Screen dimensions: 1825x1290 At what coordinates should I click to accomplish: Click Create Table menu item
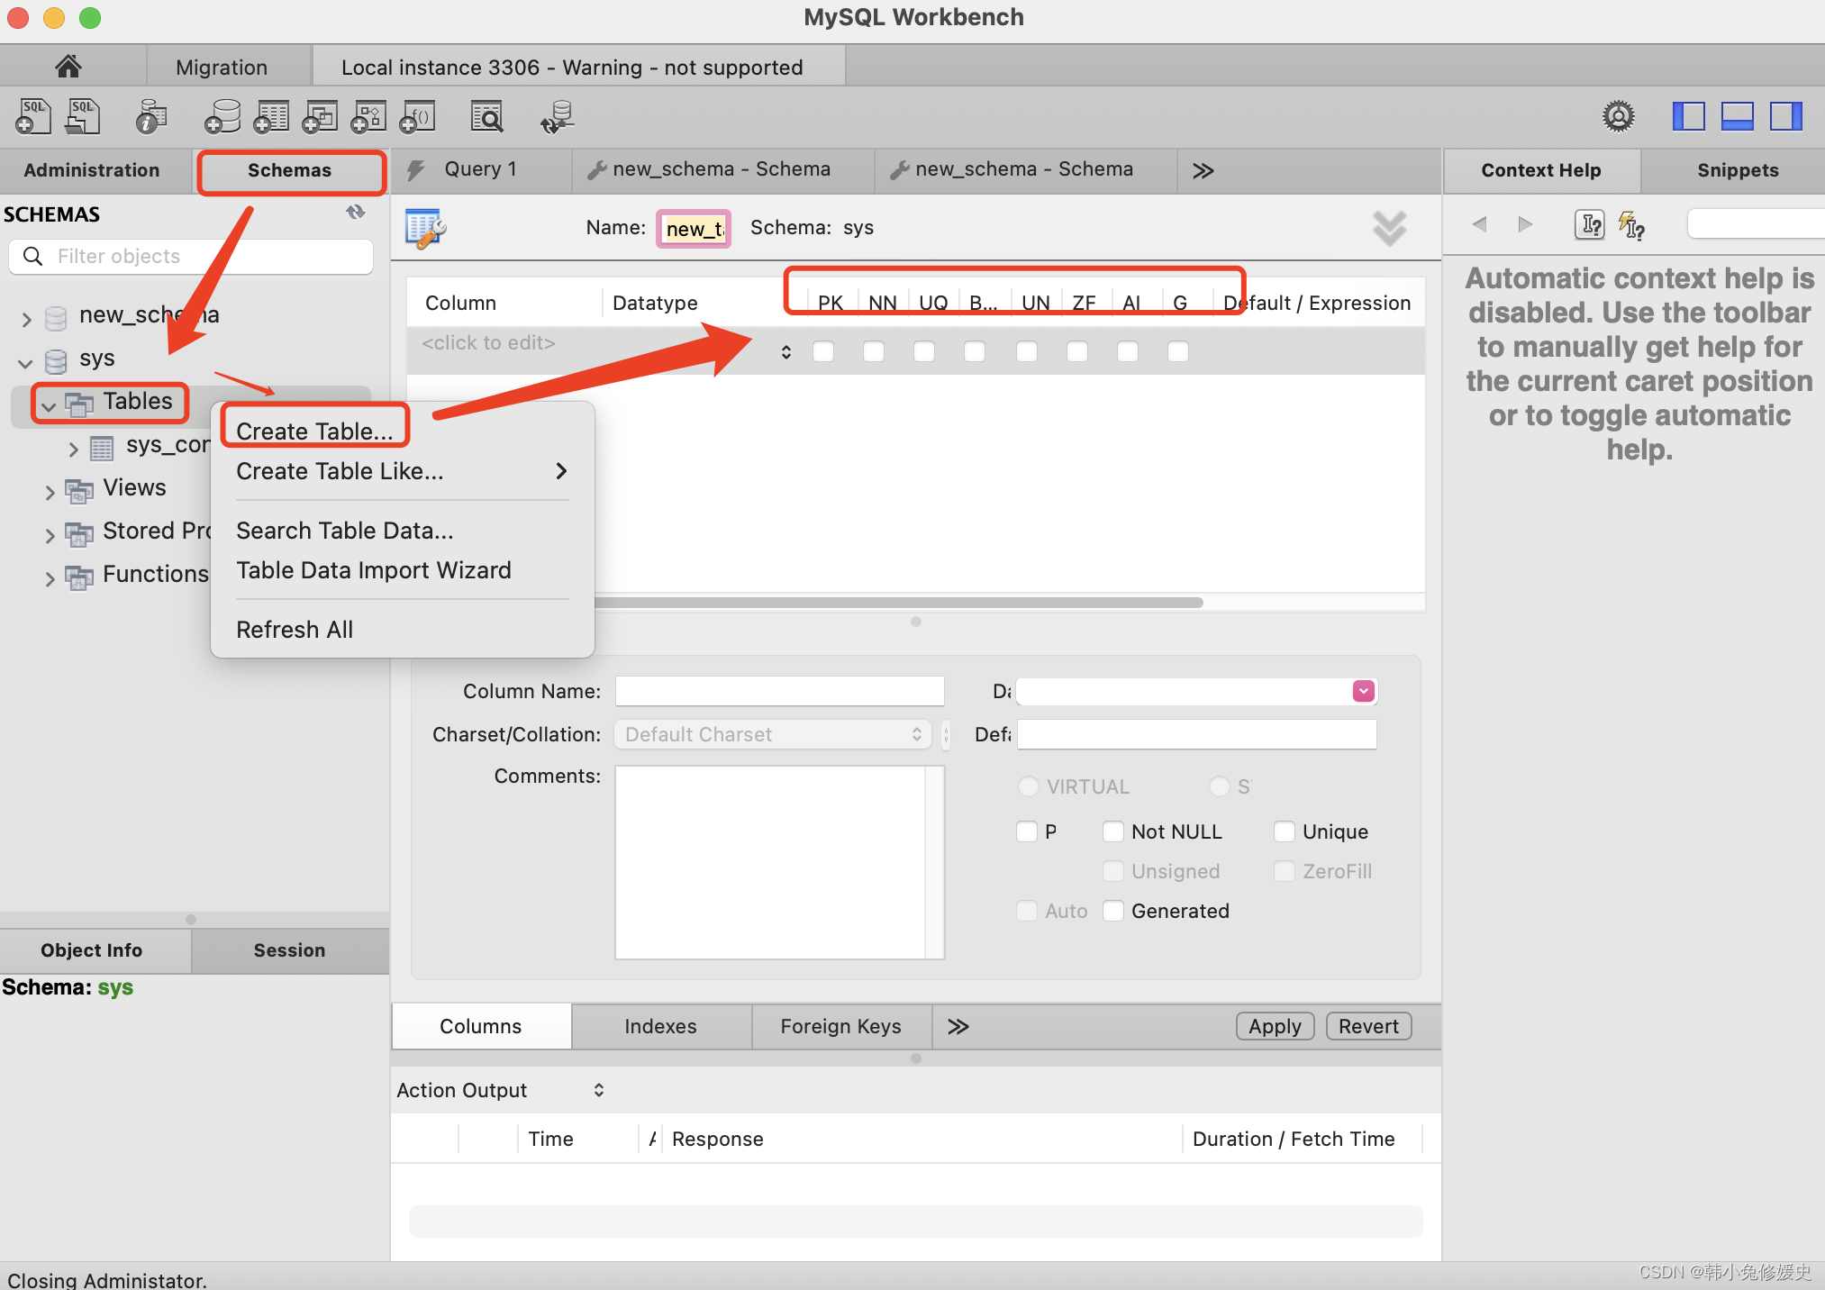point(312,430)
